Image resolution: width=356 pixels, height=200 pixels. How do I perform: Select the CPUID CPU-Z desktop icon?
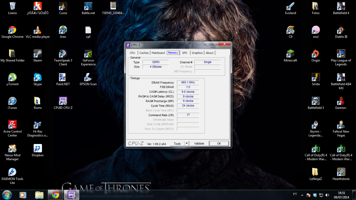tap(63, 103)
